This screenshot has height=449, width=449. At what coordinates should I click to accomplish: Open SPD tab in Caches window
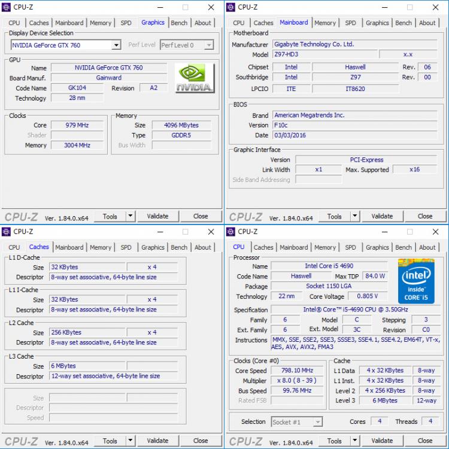coord(126,247)
